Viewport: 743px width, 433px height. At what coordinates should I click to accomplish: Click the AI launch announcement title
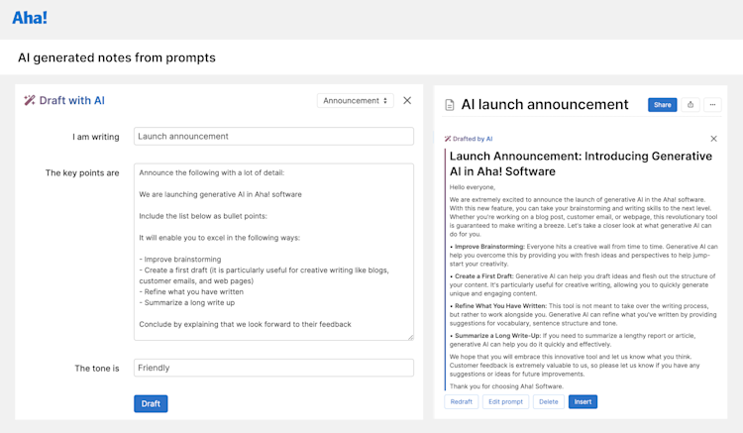click(x=545, y=104)
